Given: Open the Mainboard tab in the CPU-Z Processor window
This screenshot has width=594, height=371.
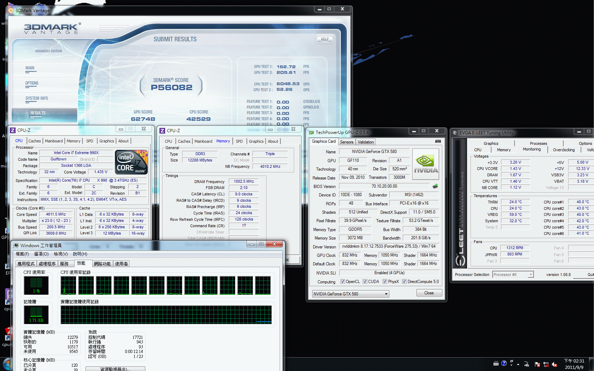Looking at the screenshot, I should (x=54, y=141).
